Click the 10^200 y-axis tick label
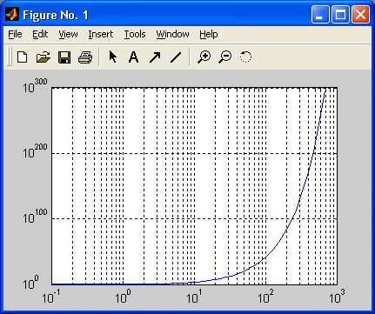This screenshot has width=375, height=314. coord(35,150)
